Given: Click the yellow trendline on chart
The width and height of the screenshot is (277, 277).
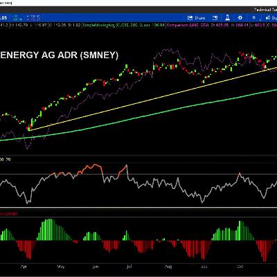Looking at the screenshot, I should click(152, 99).
